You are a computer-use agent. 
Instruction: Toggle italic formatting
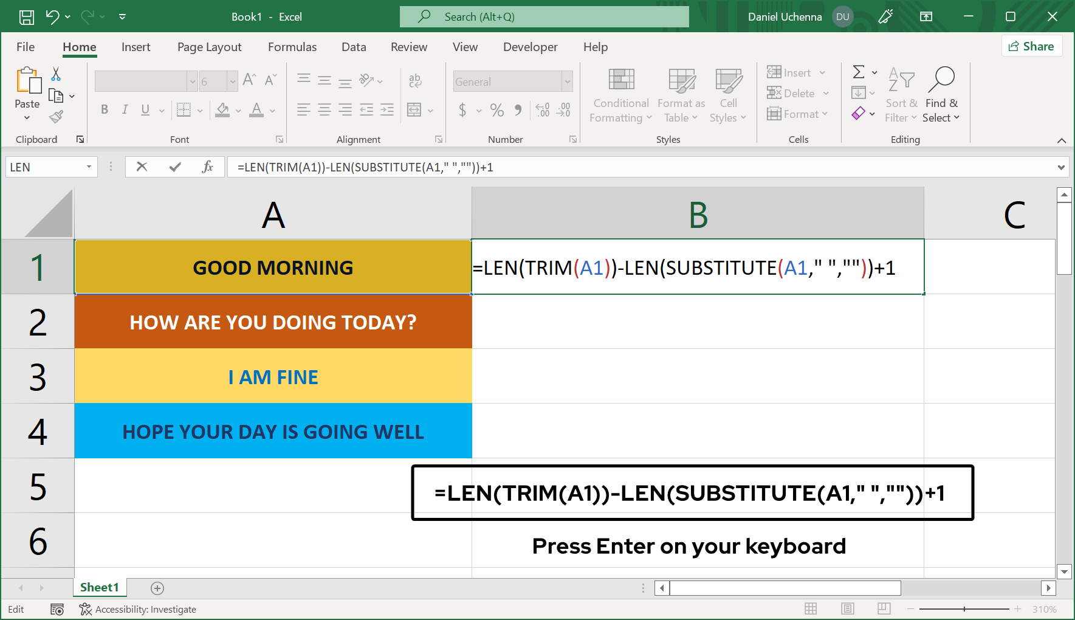point(125,110)
